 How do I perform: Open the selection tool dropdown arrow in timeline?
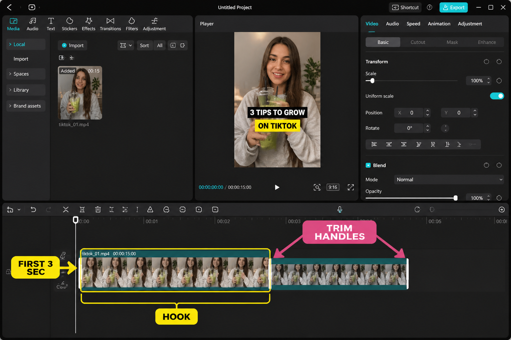tap(19, 210)
